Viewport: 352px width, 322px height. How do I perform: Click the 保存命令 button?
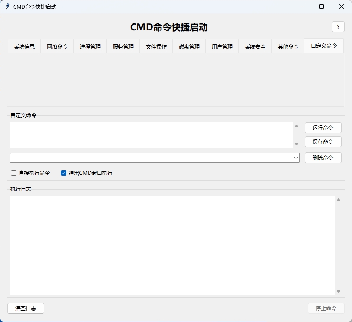pos(323,141)
